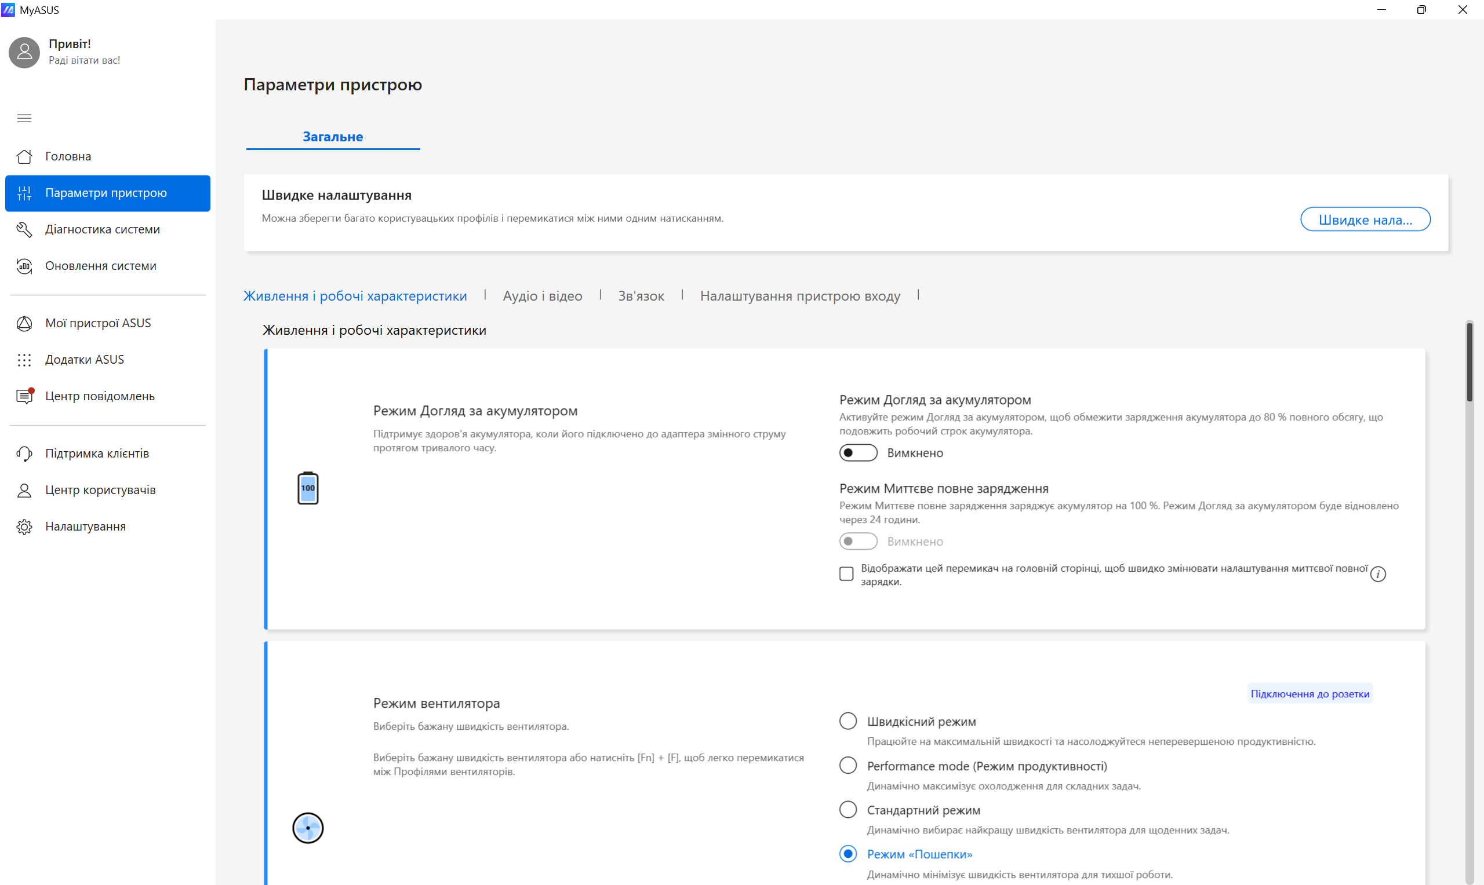Screen dimensions: 1484x885
Task: Open Оновлення системи update icon
Action: tap(24, 266)
